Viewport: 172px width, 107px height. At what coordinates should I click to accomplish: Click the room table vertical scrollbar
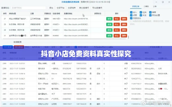point(128,37)
